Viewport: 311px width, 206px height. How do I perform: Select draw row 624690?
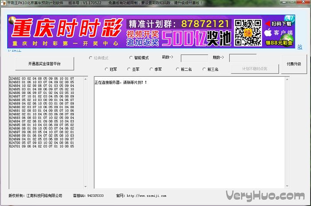click(x=41, y=107)
